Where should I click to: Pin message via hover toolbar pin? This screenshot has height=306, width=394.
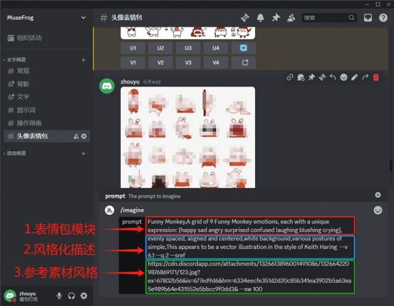pyautogui.click(x=312, y=77)
